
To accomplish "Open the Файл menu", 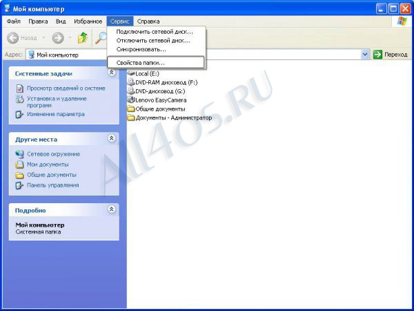I will tap(14, 21).
